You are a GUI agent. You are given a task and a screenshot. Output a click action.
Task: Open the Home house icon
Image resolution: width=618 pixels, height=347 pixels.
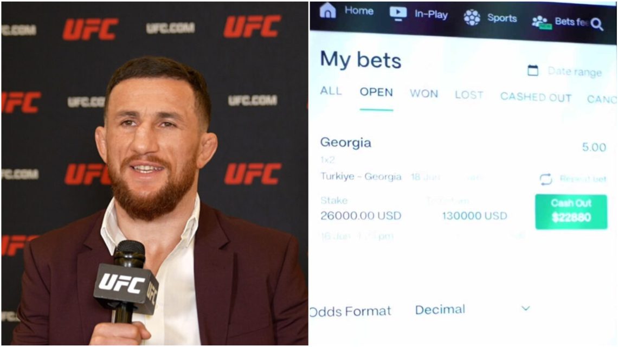pyautogui.click(x=327, y=10)
